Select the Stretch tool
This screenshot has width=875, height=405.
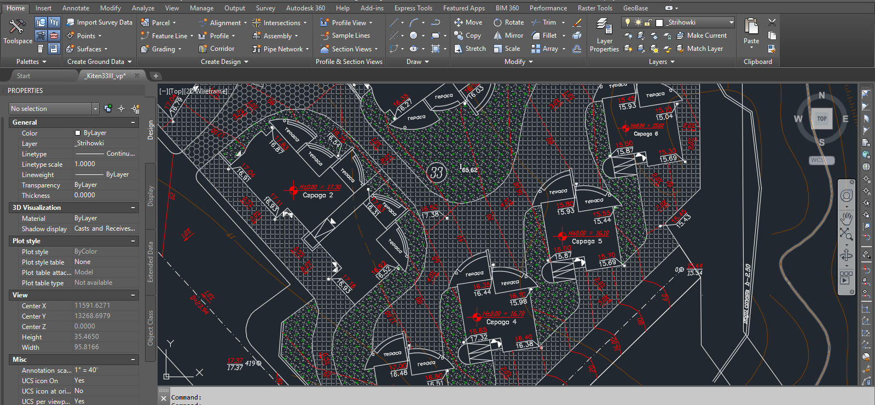[x=470, y=49]
